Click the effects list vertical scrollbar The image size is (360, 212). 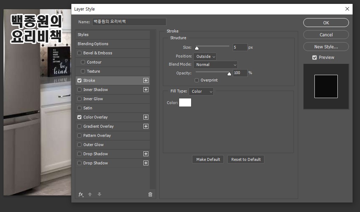tap(153, 110)
